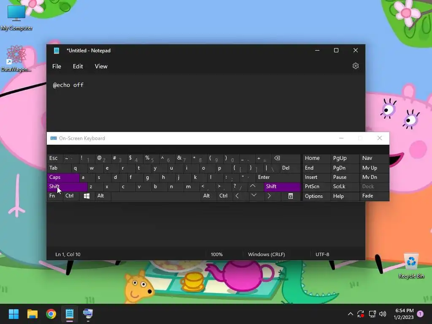Toggle the left Alt key

click(103, 196)
